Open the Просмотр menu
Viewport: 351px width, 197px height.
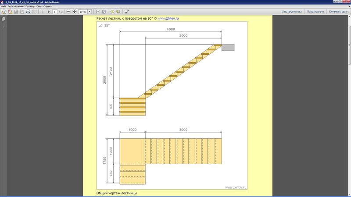coord(30,7)
